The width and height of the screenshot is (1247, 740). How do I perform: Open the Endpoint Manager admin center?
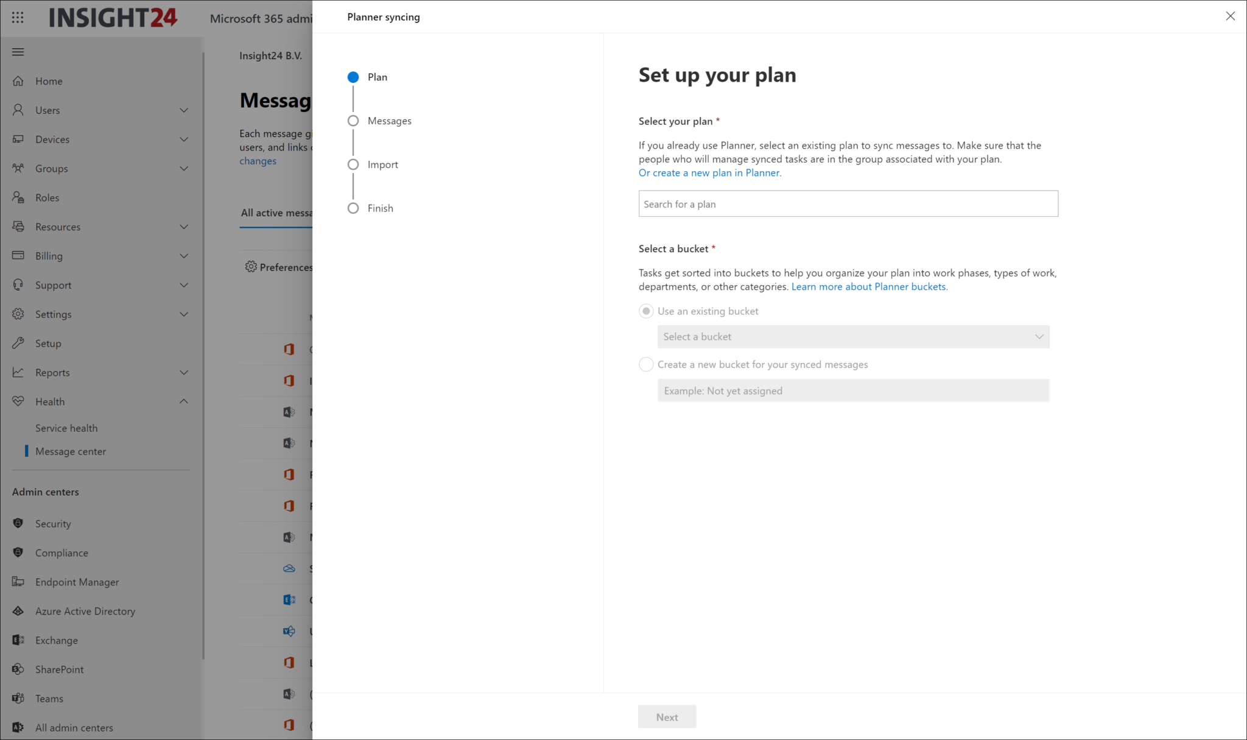click(x=18, y=582)
